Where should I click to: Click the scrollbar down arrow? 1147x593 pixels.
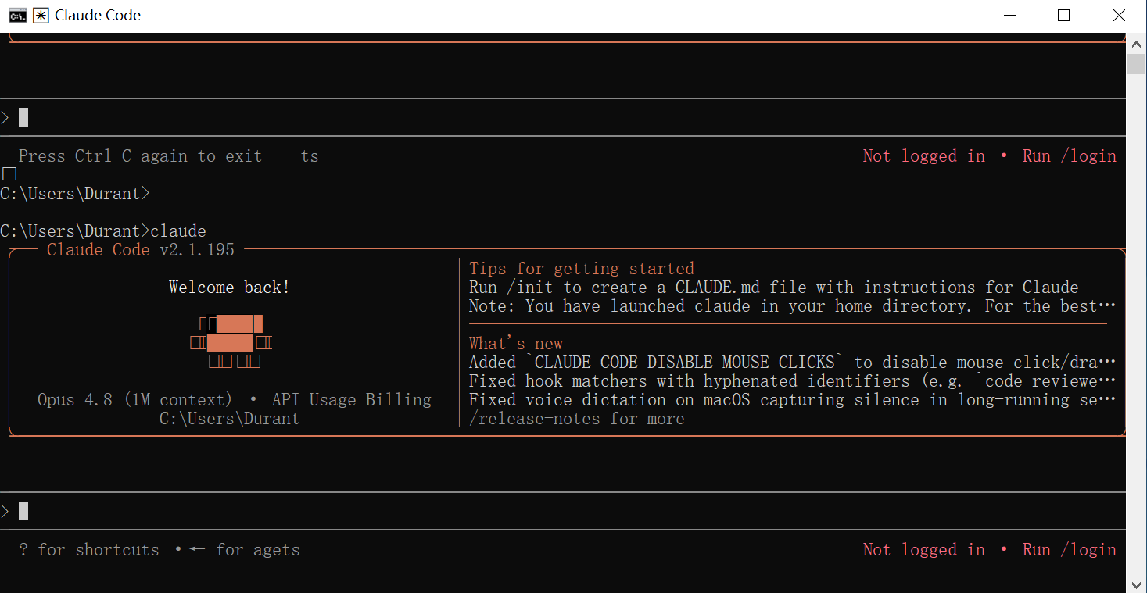pyautogui.click(x=1137, y=584)
